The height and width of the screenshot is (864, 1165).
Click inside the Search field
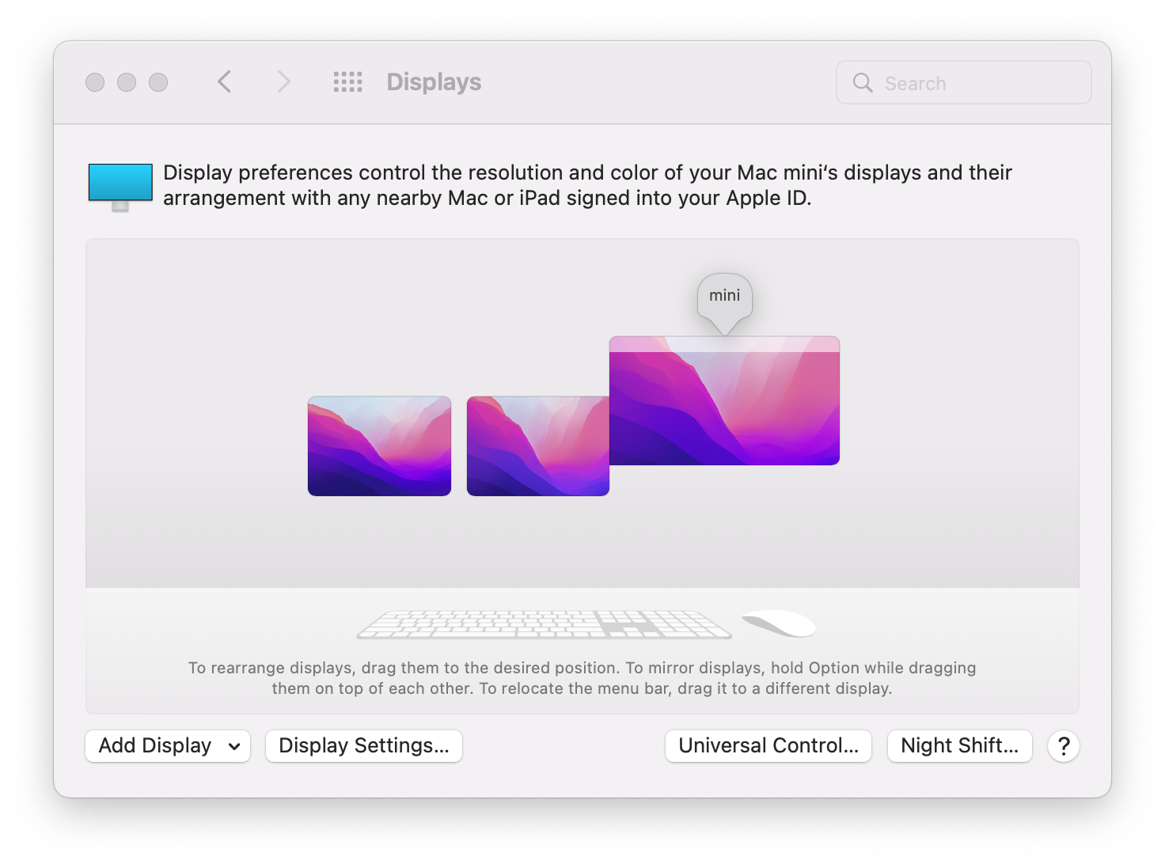[963, 82]
